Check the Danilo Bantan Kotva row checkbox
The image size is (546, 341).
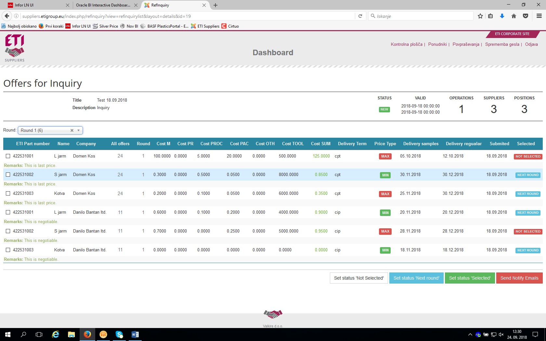pyautogui.click(x=8, y=250)
